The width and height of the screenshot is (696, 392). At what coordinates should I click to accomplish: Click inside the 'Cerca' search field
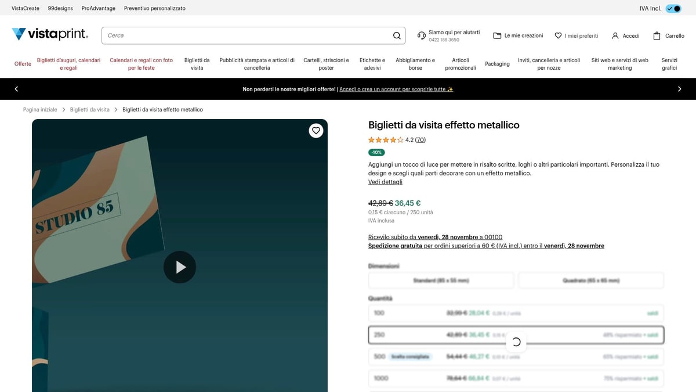click(232, 35)
